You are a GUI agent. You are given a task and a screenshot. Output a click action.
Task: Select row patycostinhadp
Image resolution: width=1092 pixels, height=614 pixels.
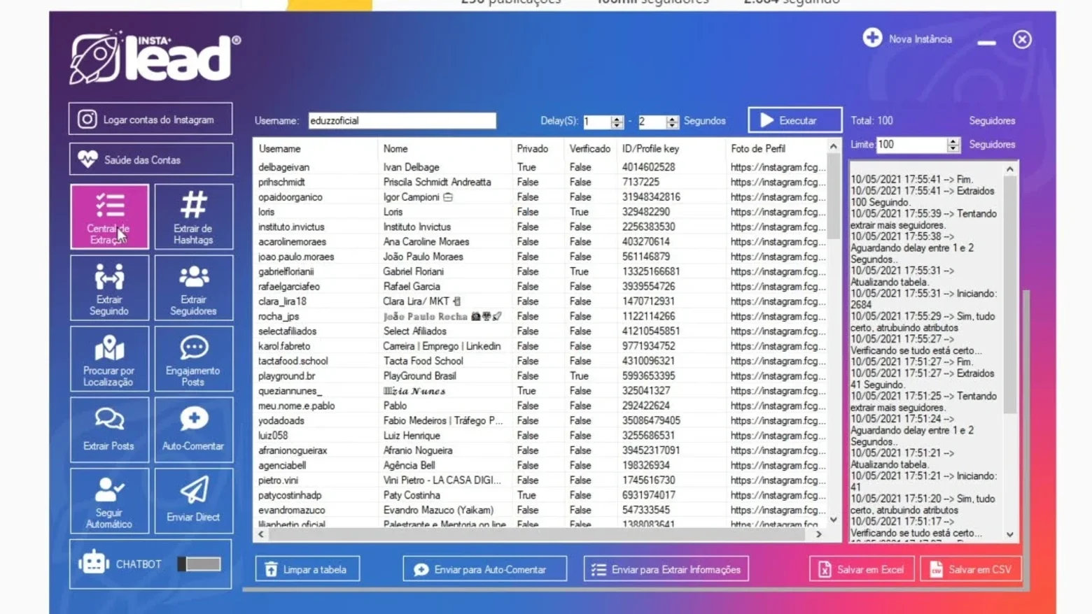[540, 495]
